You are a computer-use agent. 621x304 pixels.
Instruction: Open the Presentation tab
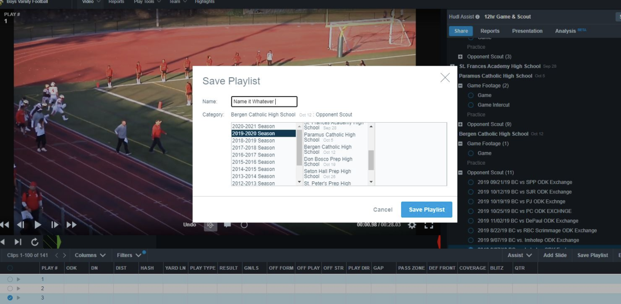coord(527,31)
